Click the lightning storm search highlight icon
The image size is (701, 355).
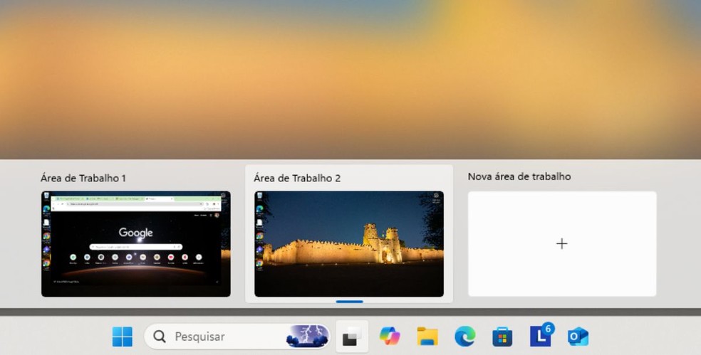(307, 337)
